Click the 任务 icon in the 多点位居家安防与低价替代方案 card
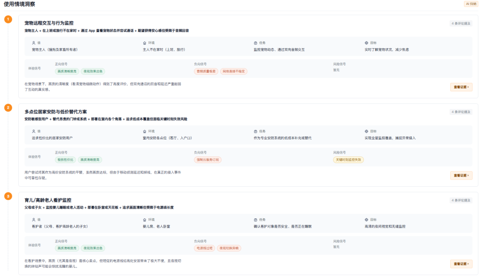 pos(256,131)
